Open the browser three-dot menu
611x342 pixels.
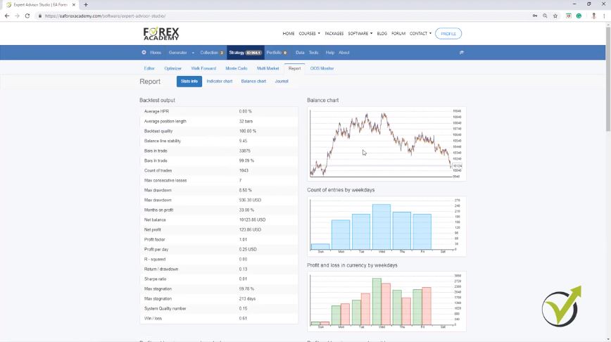tap(605, 15)
